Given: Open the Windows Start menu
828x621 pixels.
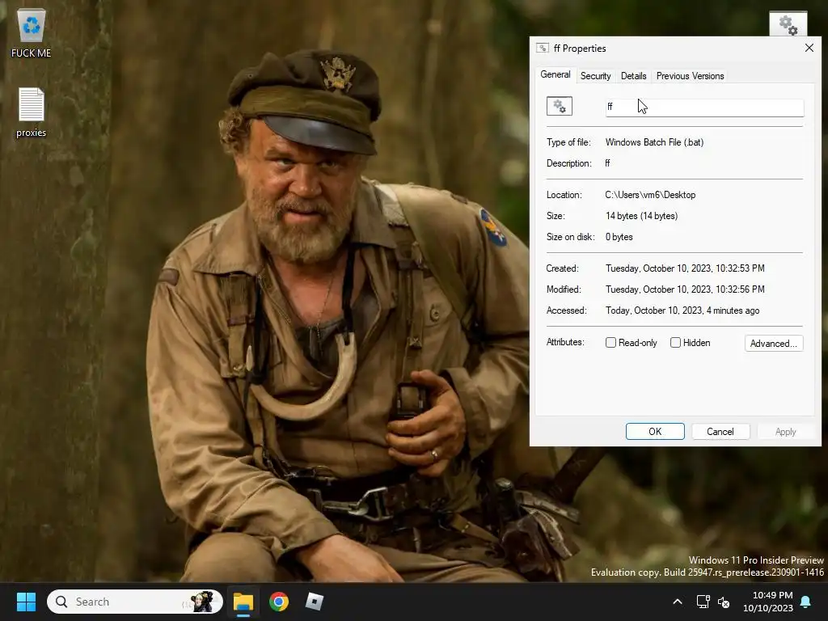Looking at the screenshot, I should tap(26, 602).
